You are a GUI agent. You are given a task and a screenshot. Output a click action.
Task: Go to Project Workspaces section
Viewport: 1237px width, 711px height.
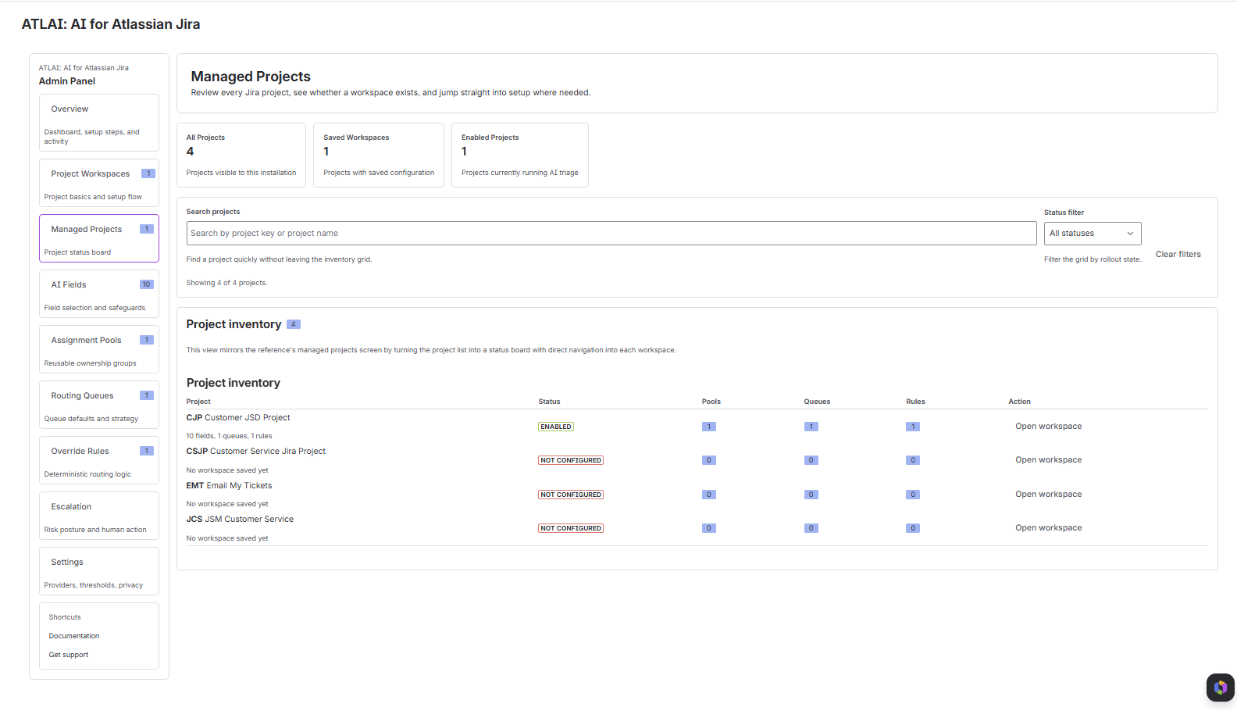[99, 183]
